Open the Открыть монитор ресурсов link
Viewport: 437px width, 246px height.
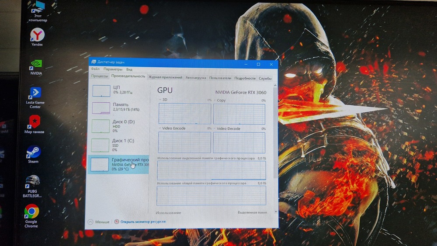point(143,222)
